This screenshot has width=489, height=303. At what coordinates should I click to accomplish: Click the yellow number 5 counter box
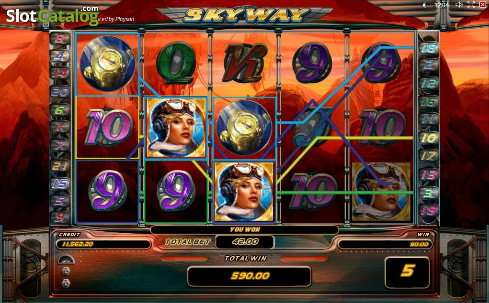click(x=407, y=271)
